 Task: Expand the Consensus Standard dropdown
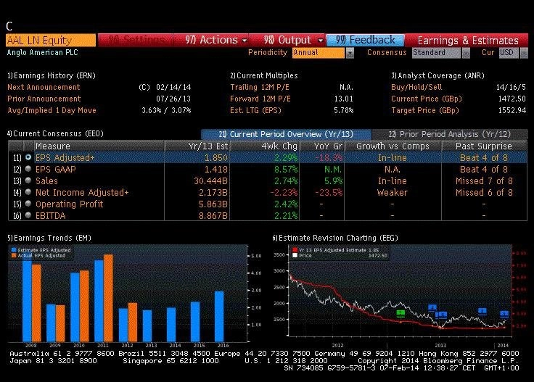click(466, 53)
